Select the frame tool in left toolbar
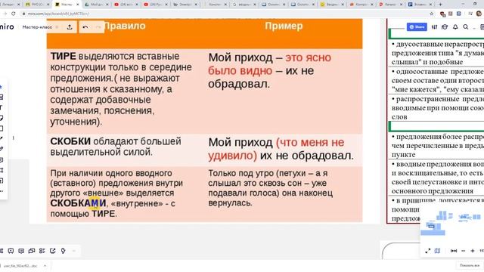Screen dimensions: 484x272 click(2, 170)
